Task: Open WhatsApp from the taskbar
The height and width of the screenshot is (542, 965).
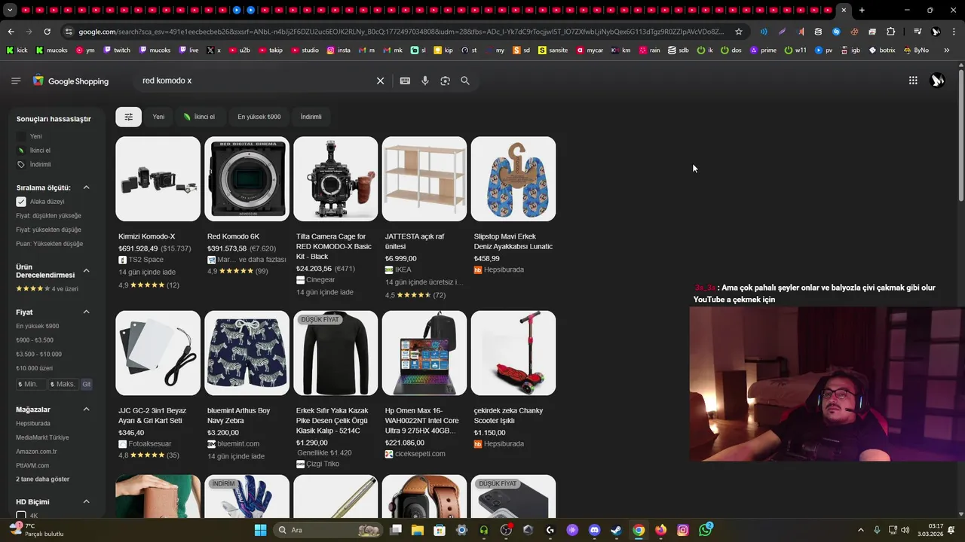Action: [705, 530]
